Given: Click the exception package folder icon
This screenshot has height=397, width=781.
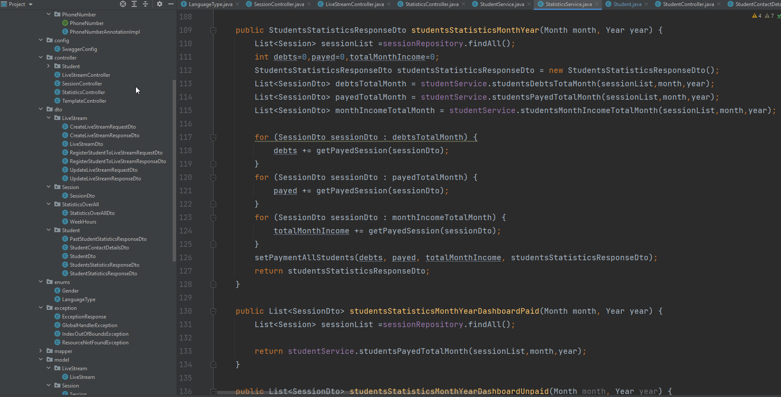Looking at the screenshot, I should click(50, 308).
